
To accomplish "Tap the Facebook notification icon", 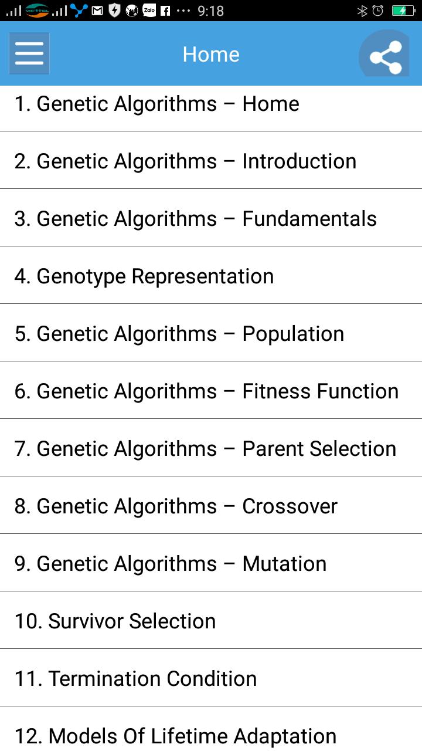I will [x=166, y=11].
